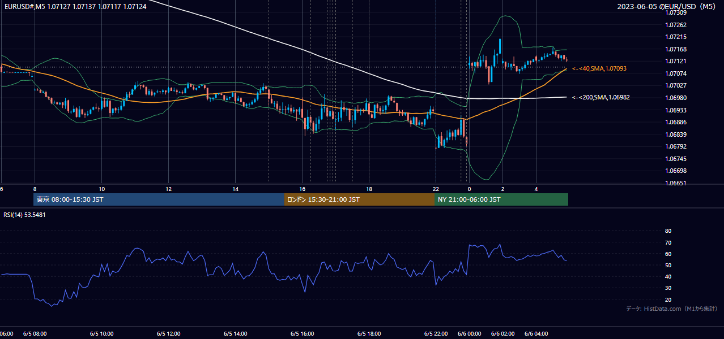Click hour label 12 under the price chart

(x=168, y=189)
